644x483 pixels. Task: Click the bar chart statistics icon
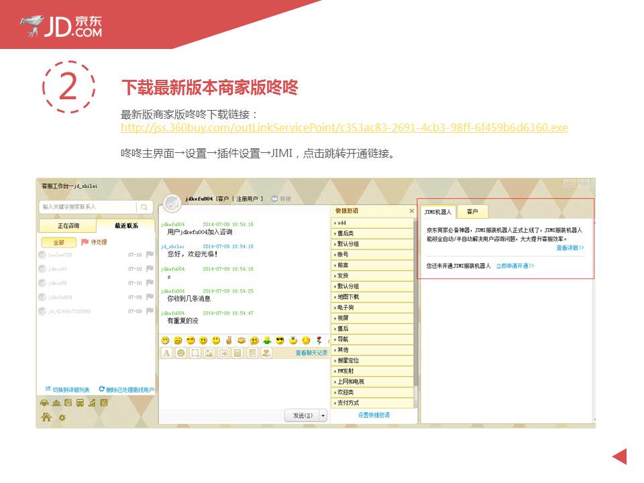pos(92,403)
